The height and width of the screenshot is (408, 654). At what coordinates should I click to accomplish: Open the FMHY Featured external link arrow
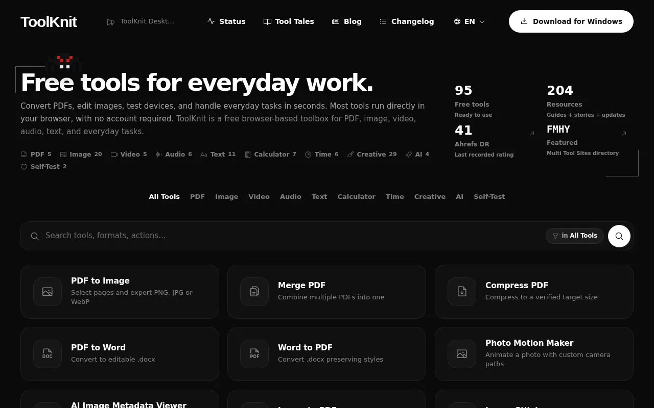coord(624,134)
